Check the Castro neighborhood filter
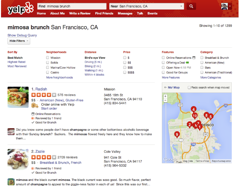This screenshot has width=245, height=186. (48, 72)
